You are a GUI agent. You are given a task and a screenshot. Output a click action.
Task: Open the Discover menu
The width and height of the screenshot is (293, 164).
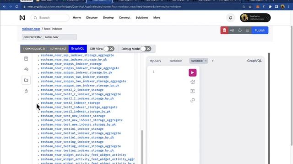click(92, 18)
